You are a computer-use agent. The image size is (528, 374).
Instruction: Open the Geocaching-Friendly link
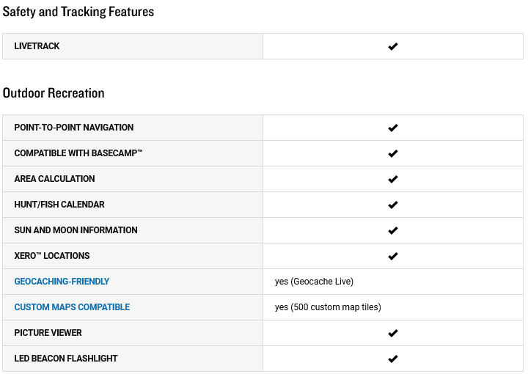pos(62,282)
